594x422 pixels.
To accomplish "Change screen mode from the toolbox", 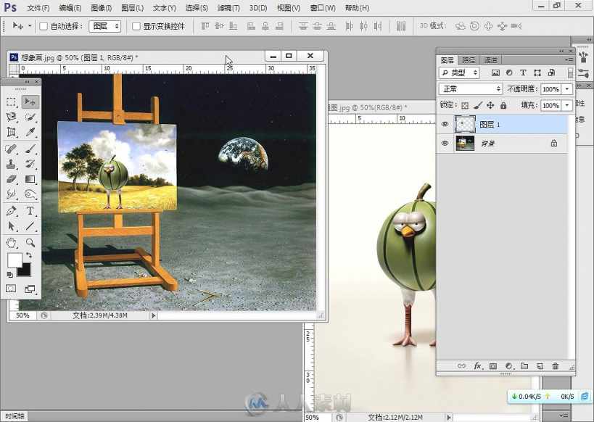I will [x=30, y=289].
